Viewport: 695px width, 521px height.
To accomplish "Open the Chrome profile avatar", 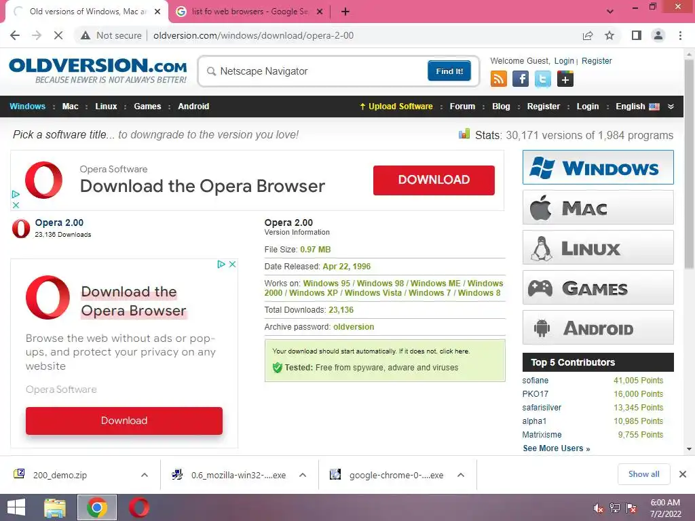I will tap(658, 35).
